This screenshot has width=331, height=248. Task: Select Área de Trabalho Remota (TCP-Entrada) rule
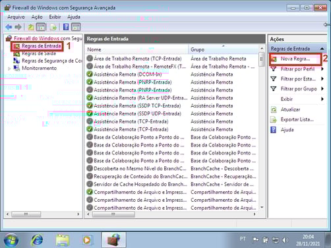[x=138, y=59]
